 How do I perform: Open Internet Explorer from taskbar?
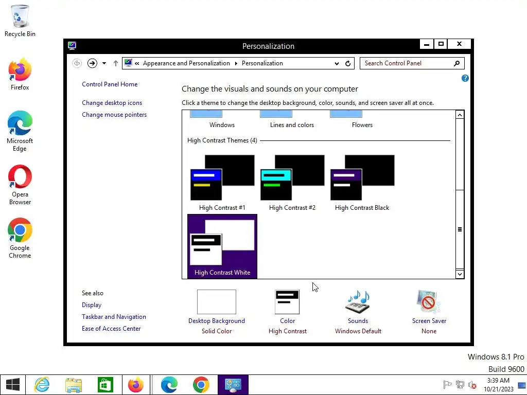42,385
